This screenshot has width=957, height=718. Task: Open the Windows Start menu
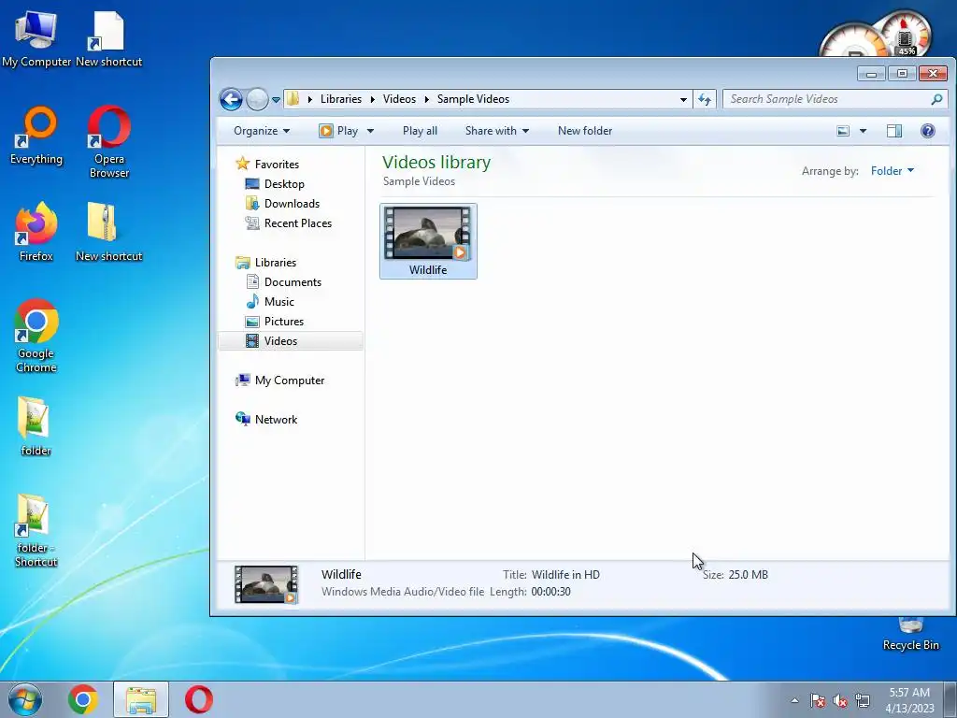point(25,699)
